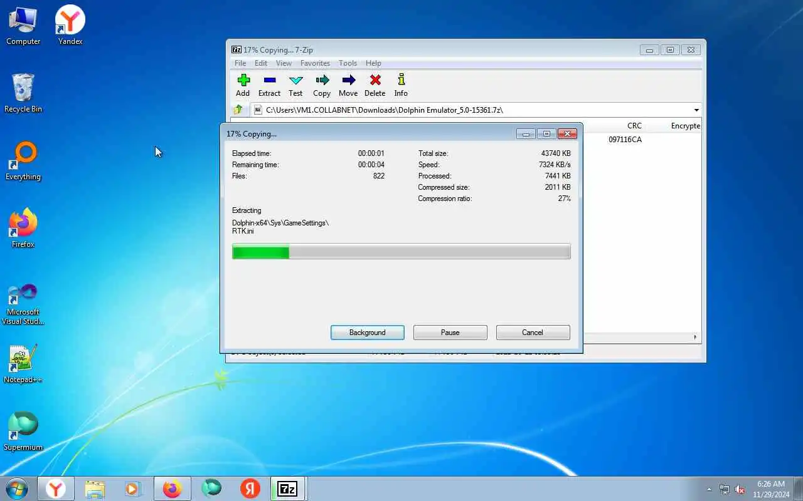803x501 pixels.
Task: Click the Speed value 7324 KB/s
Action: (555, 165)
